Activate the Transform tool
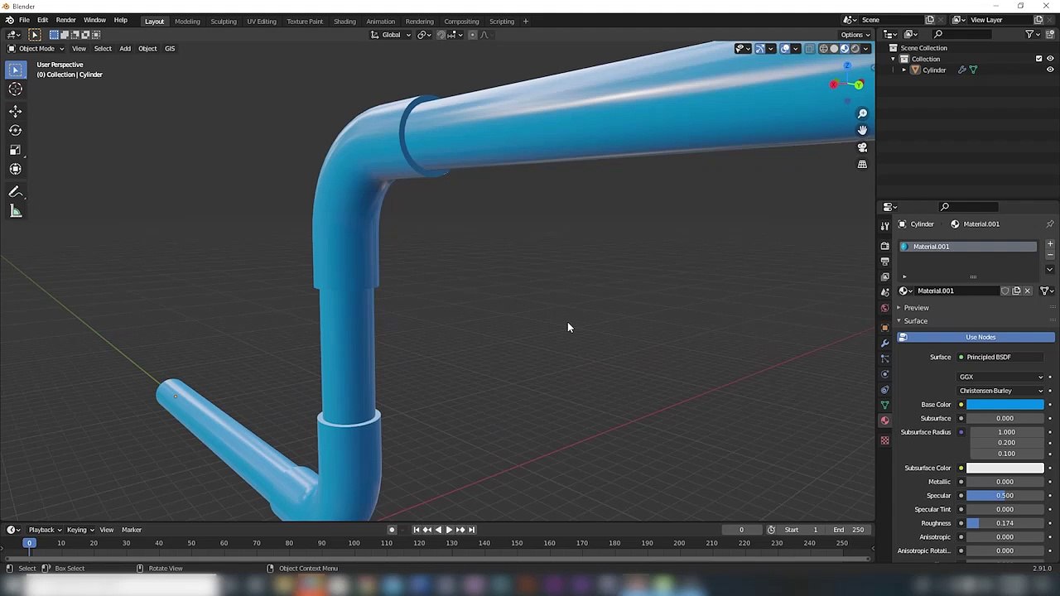 point(15,169)
